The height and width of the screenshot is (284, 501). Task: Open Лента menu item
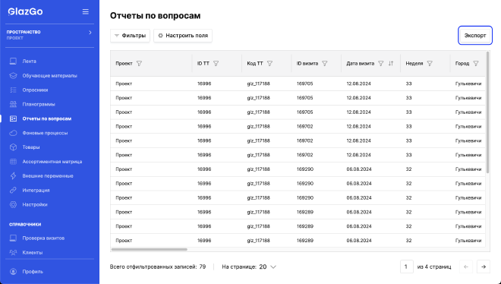click(x=29, y=62)
